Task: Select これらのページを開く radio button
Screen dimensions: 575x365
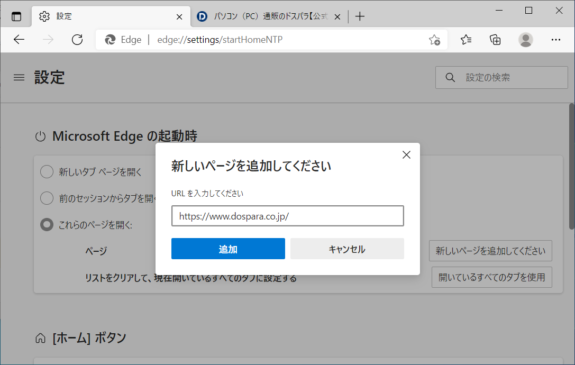Action: pos(47,224)
